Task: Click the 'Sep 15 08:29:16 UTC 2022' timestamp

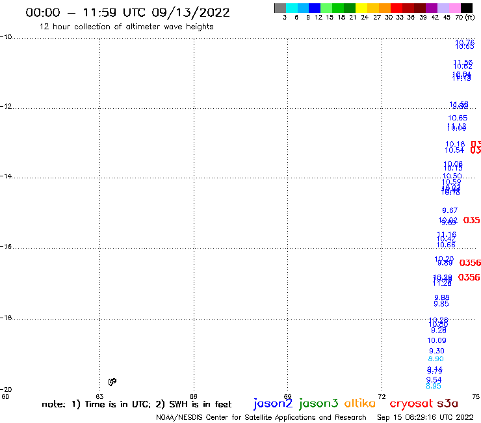Action: click(x=425, y=417)
